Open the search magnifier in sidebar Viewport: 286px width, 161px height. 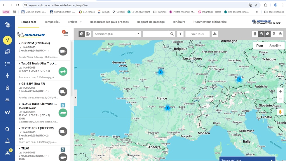[7, 129]
